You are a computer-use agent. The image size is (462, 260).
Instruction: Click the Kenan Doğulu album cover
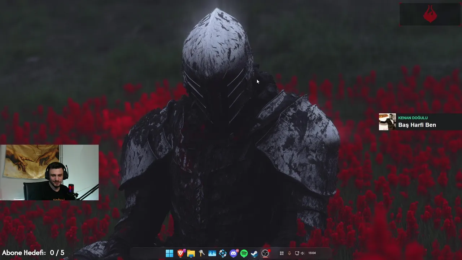pyautogui.click(x=387, y=122)
